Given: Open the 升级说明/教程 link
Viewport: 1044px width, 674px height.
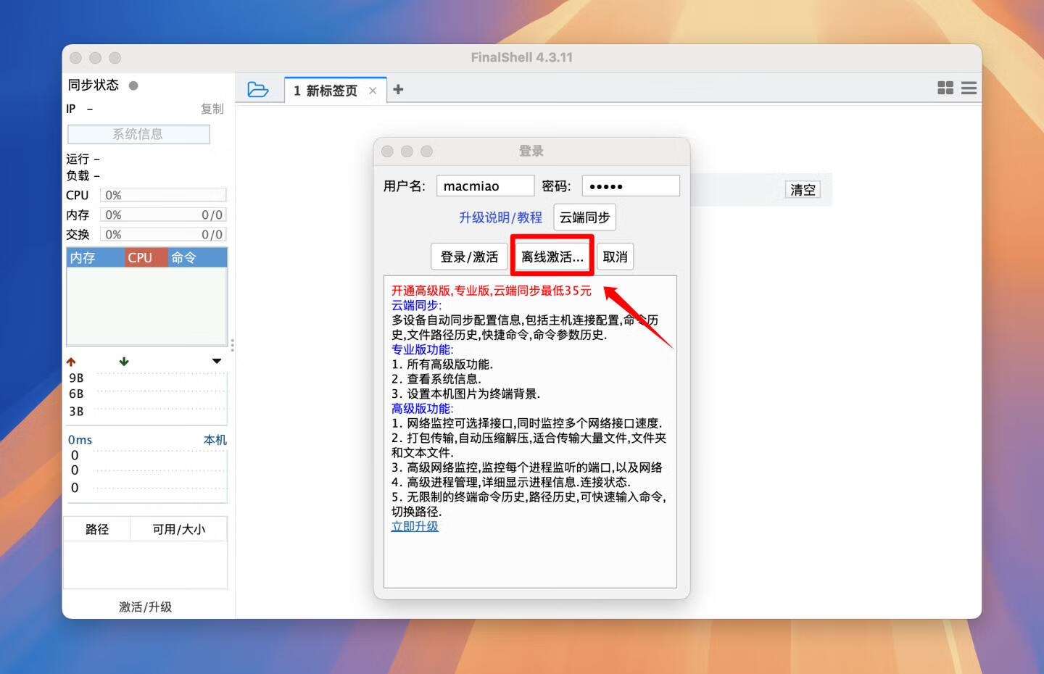Looking at the screenshot, I should [x=500, y=217].
